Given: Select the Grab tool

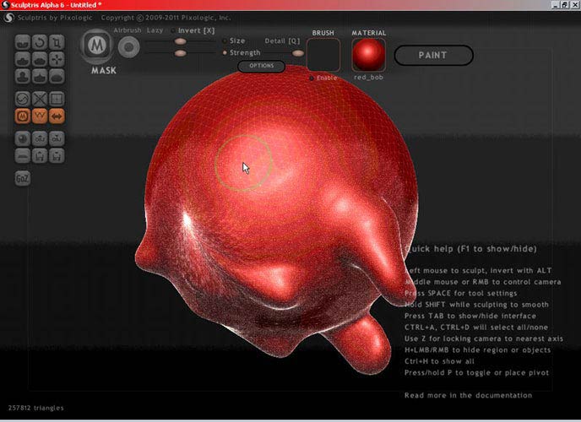Looking at the screenshot, I should pos(57,58).
